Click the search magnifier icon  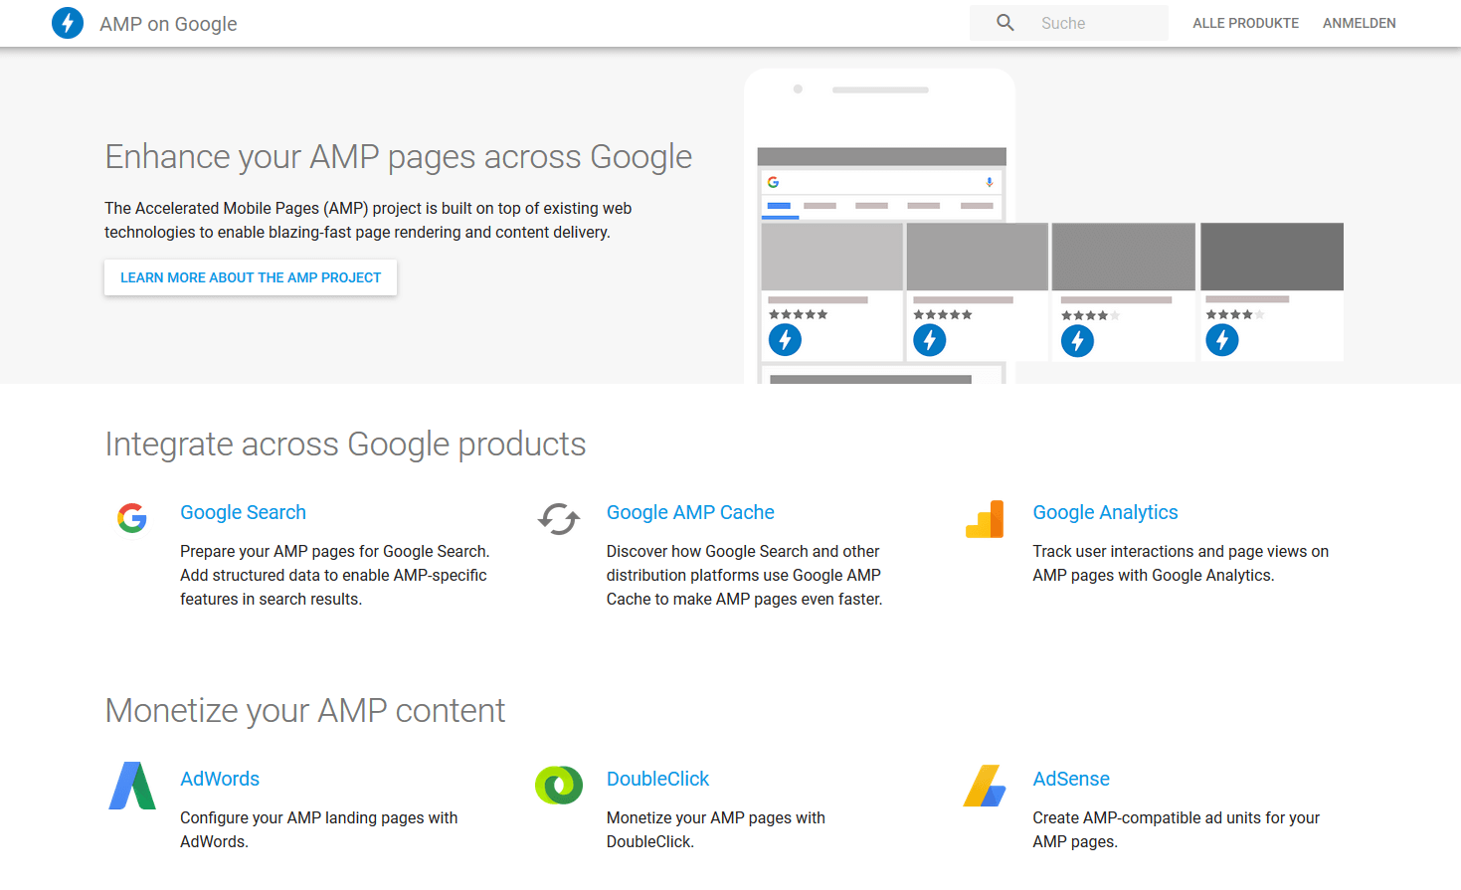(x=1005, y=23)
